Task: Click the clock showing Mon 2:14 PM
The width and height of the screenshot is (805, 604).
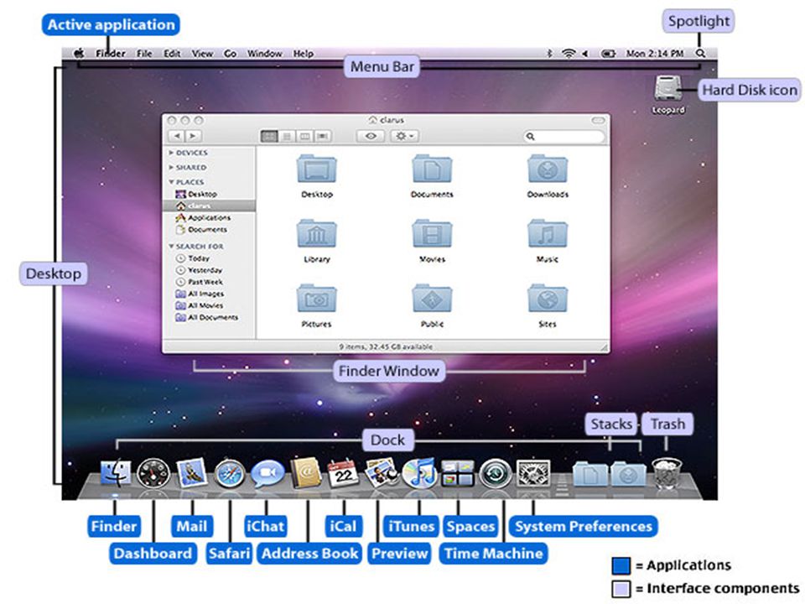Action: pos(655,54)
